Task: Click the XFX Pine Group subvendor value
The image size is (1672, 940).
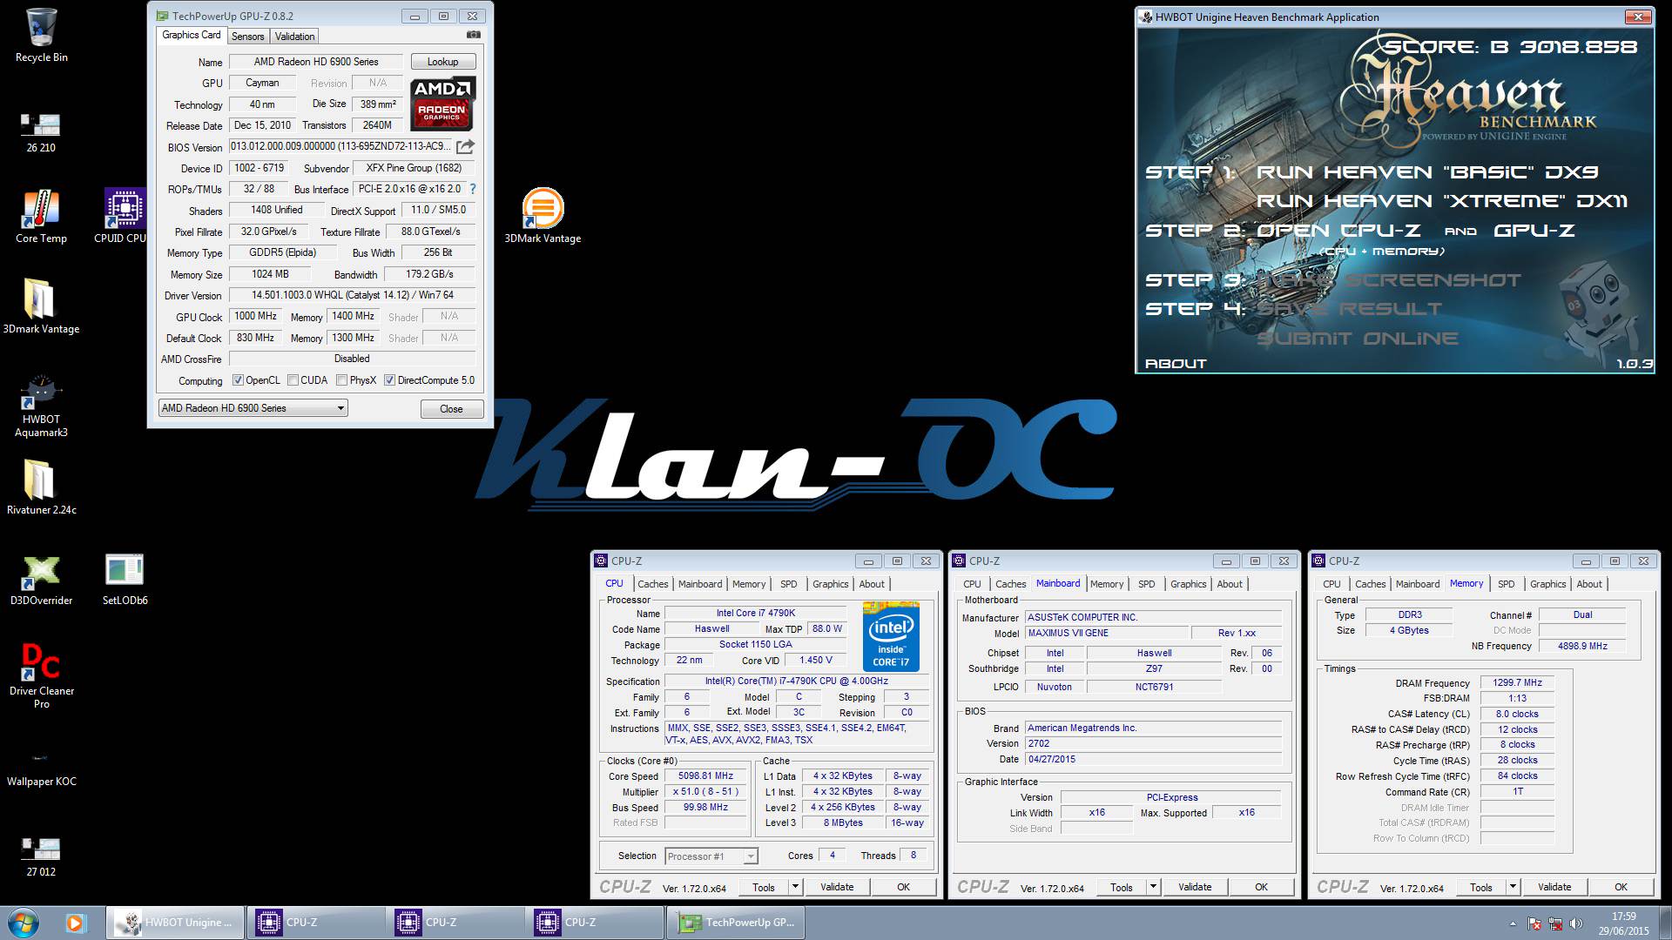Action: tap(414, 168)
